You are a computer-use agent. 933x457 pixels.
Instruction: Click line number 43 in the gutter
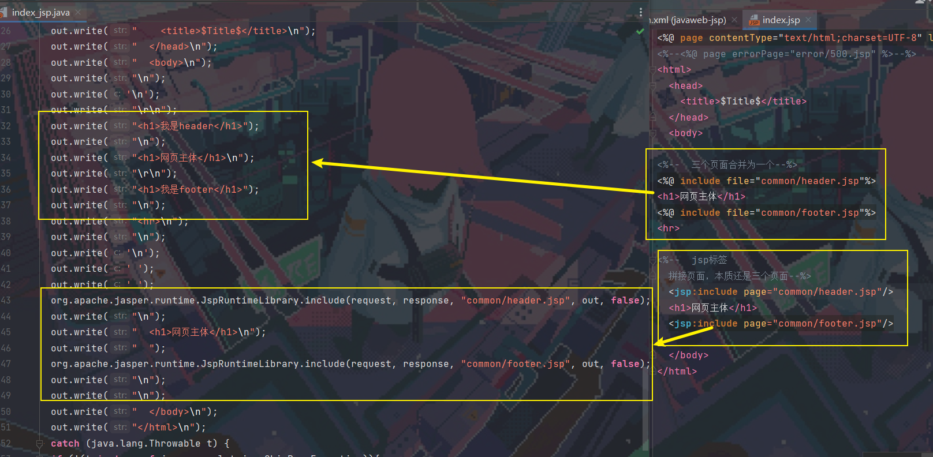click(6, 301)
